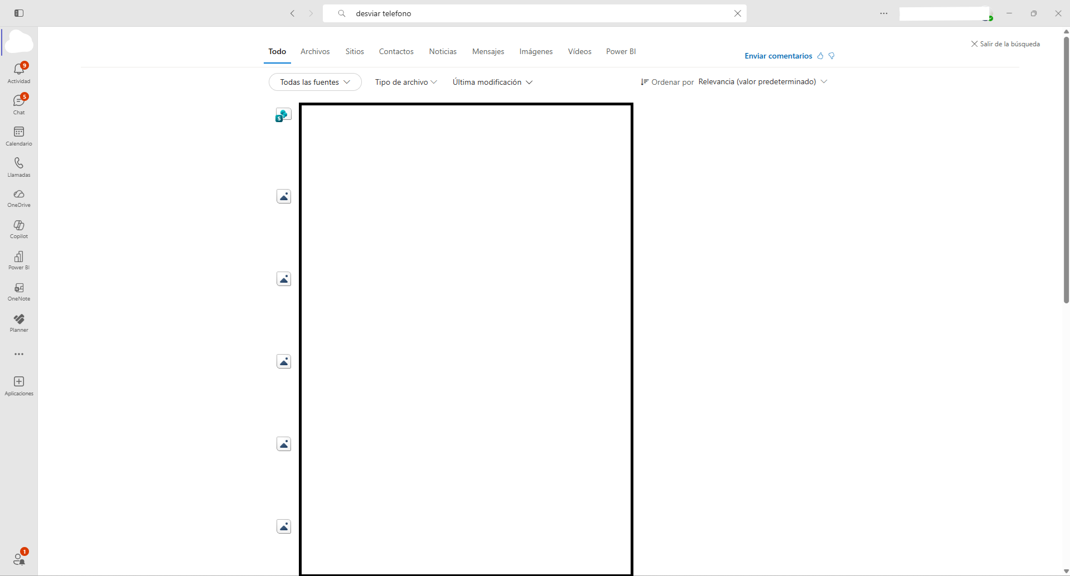Switch to the Contactos tab

coord(396,51)
